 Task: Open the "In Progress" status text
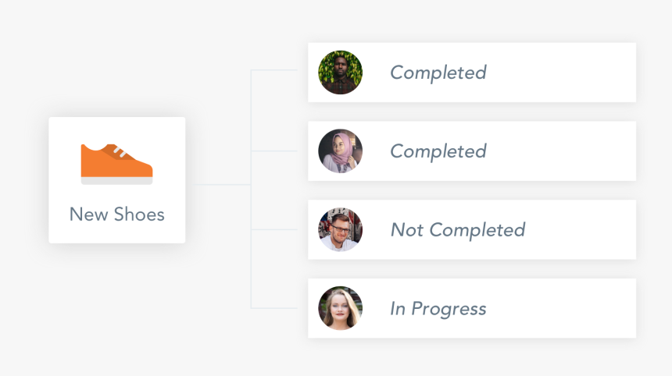438,309
